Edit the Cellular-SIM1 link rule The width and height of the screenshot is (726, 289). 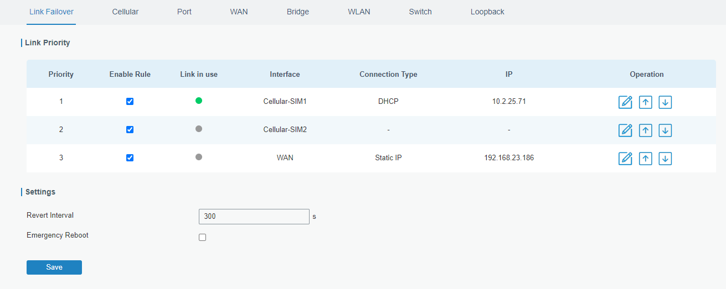coord(625,102)
